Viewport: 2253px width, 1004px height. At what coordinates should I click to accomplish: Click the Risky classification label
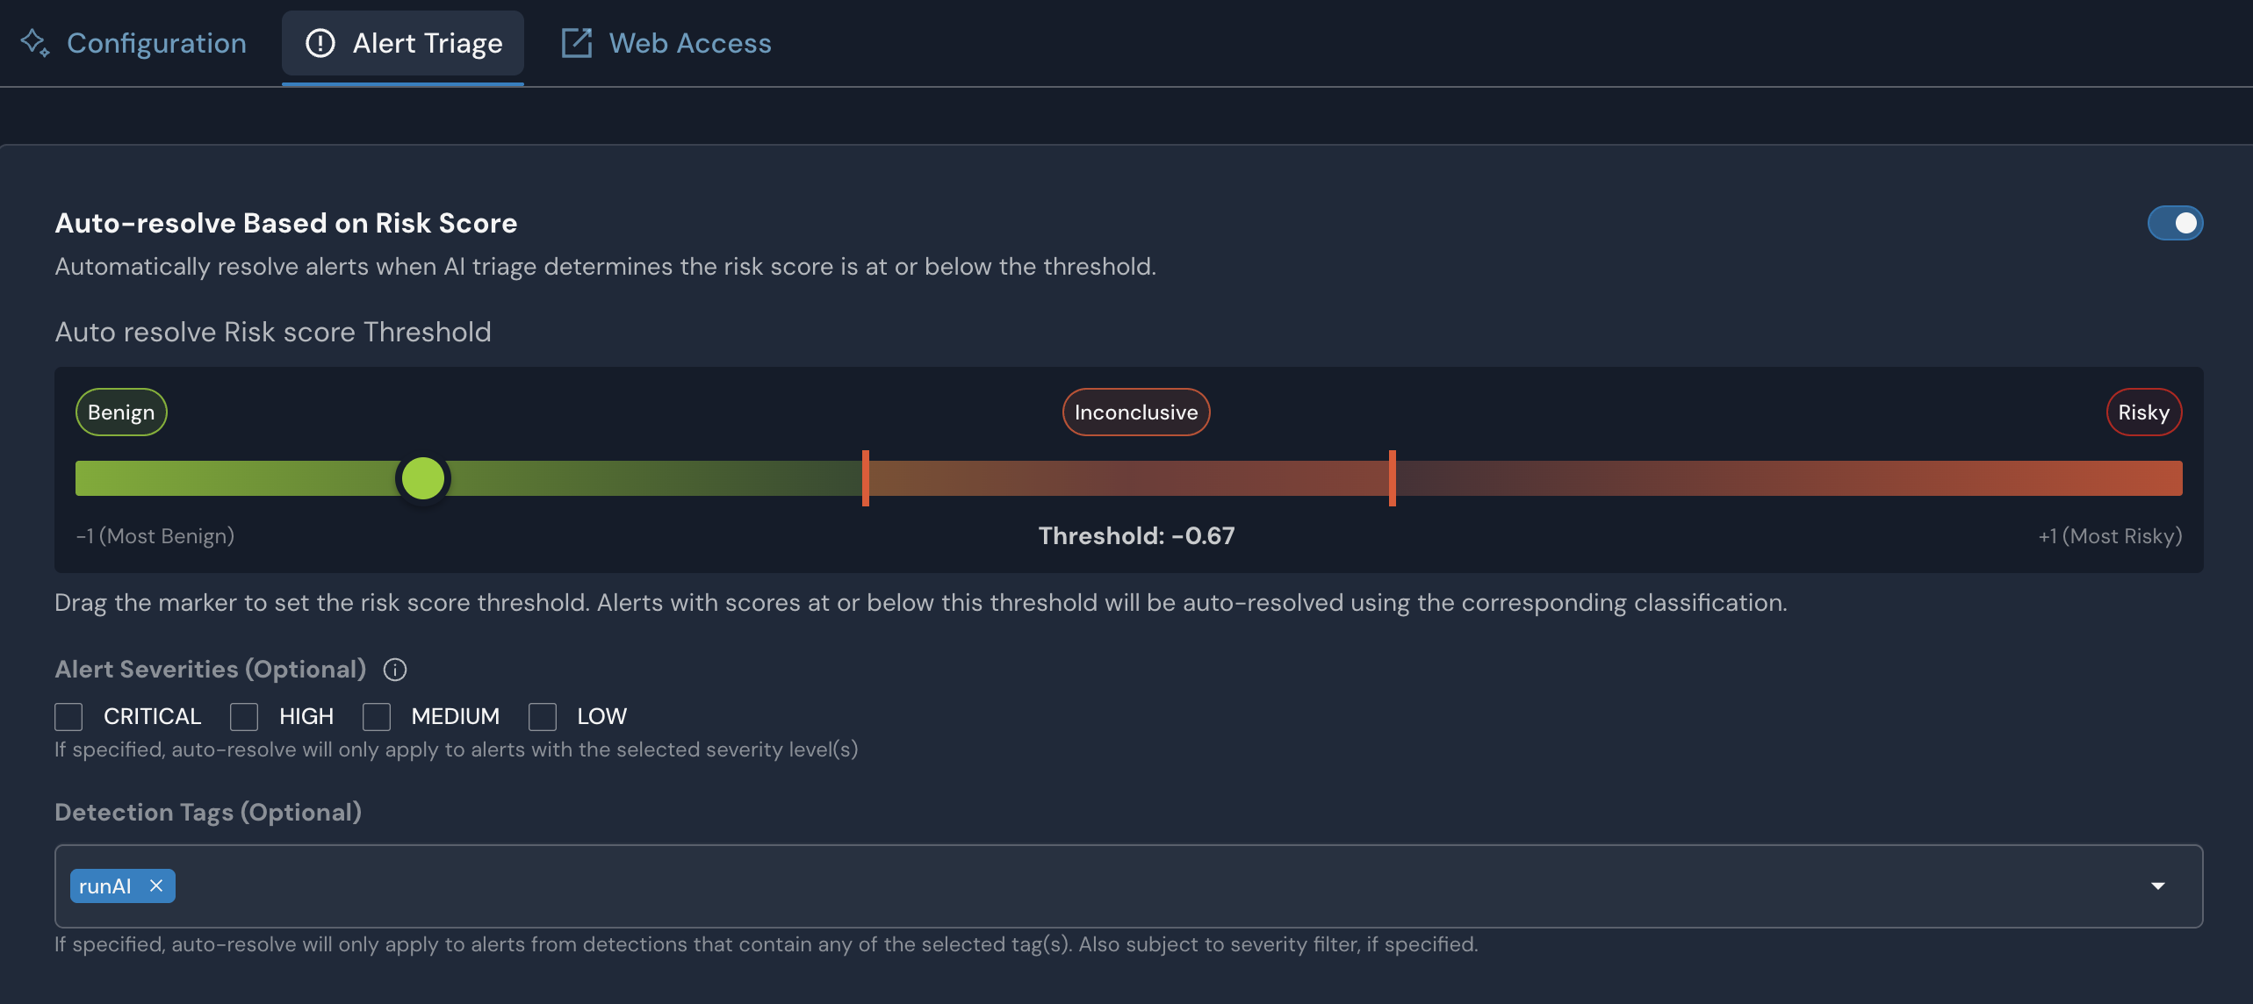tap(2143, 412)
